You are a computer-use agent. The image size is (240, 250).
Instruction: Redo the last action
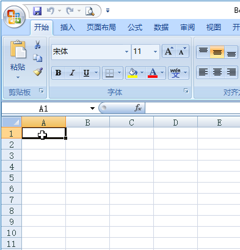70,11
